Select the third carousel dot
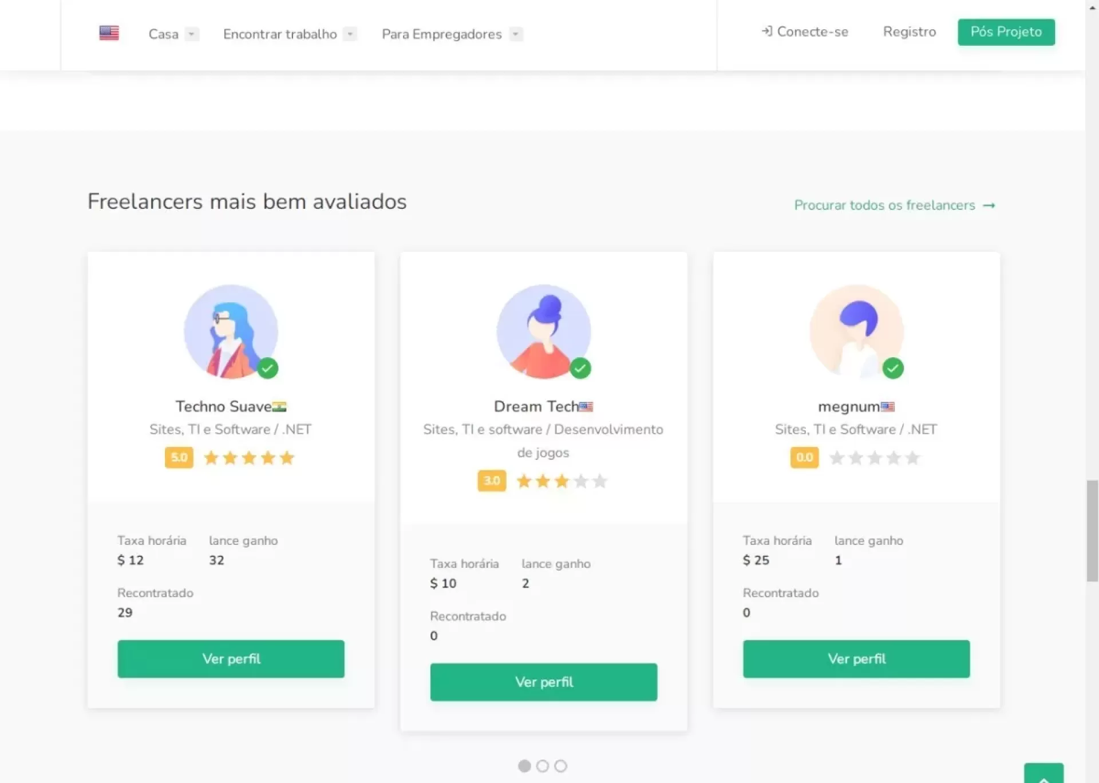This screenshot has width=1099, height=783. (x=561, y=766)
